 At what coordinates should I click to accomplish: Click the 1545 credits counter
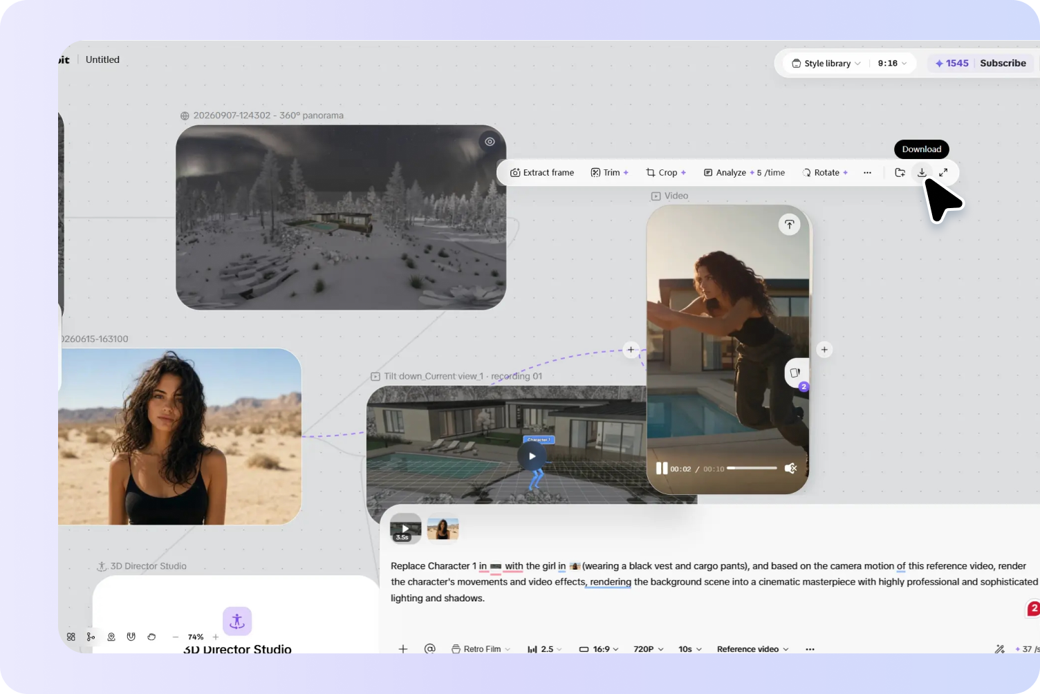pyautogui.click(x=952, y=63)
